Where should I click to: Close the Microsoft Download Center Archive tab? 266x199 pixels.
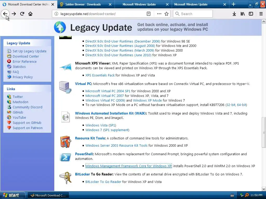click(53, 4)
